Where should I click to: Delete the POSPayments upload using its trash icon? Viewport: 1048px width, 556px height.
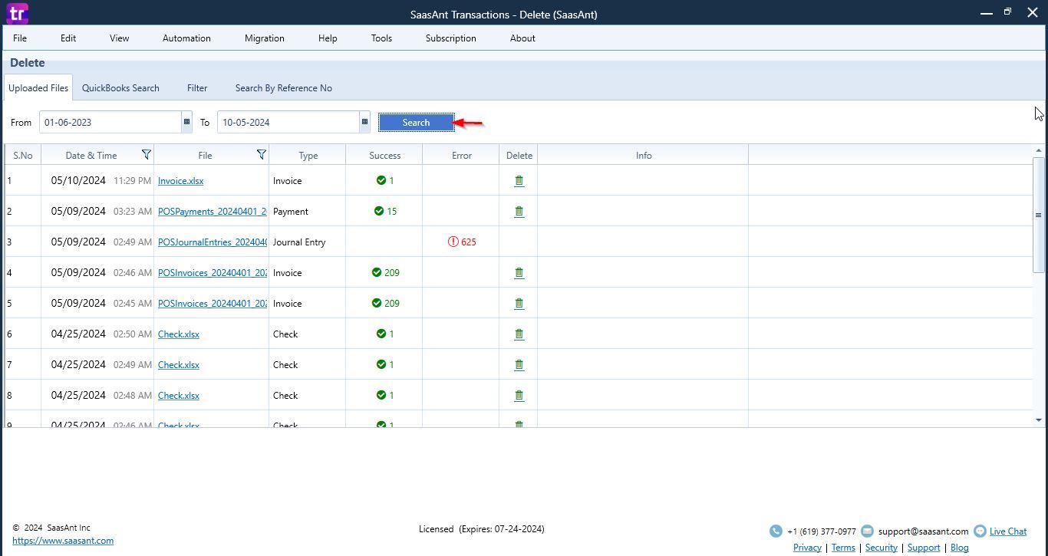pos(519,212)
